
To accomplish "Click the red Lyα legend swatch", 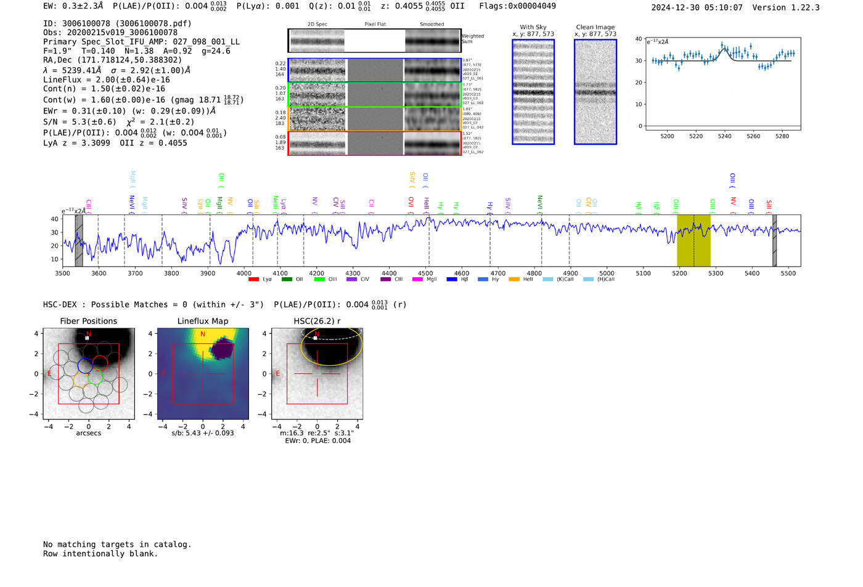I will pos(253,280).
